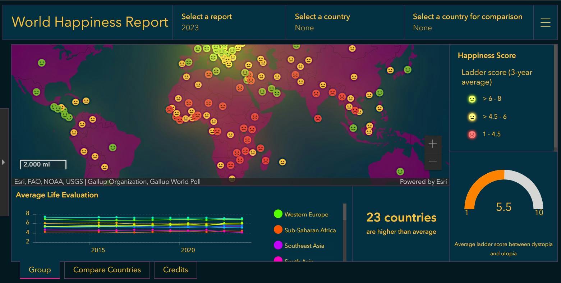Click the "Average Life Evaluation" chart title
This screenshot has width=561, height=283.
57,195
